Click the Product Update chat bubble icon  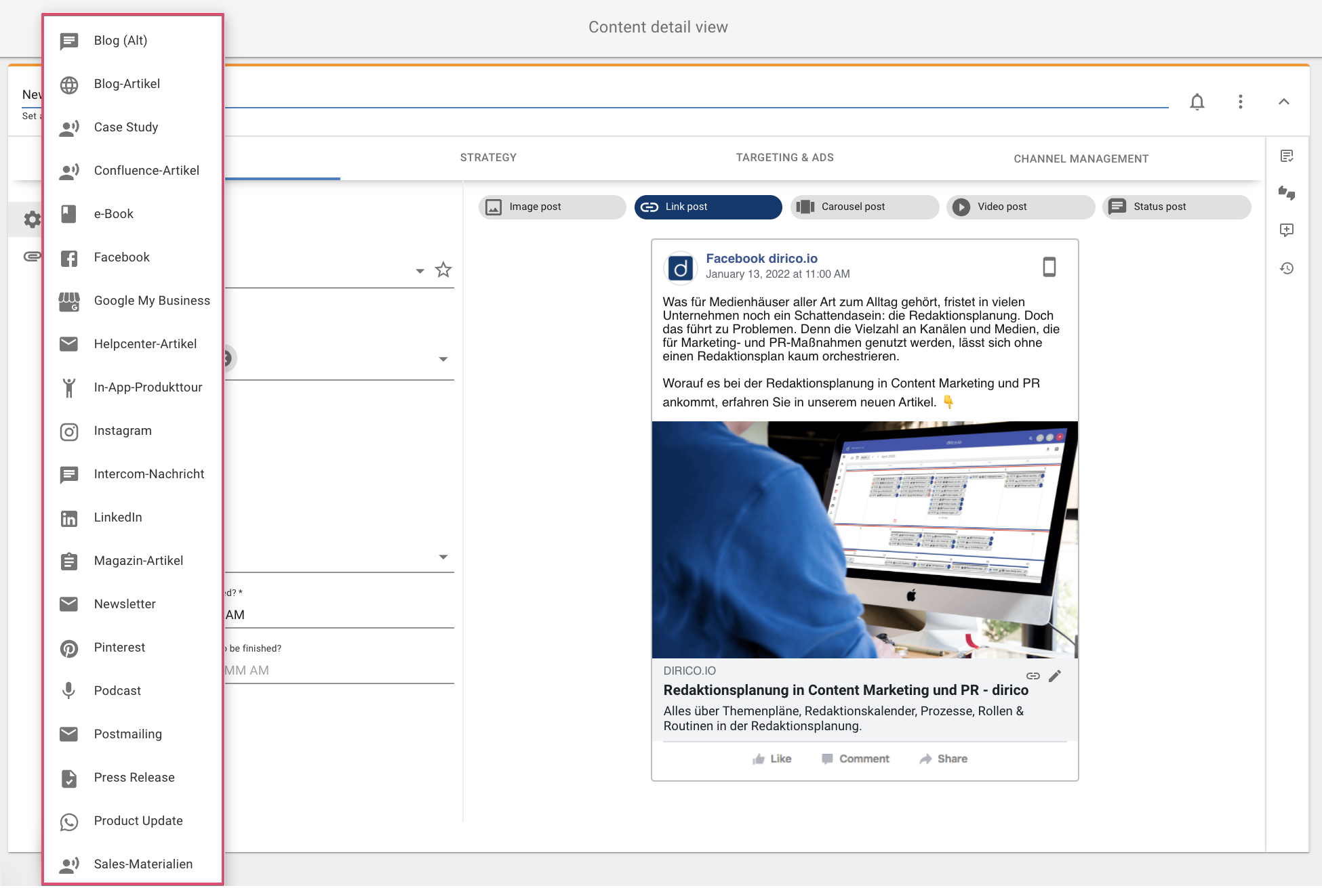tap(69, 822)
